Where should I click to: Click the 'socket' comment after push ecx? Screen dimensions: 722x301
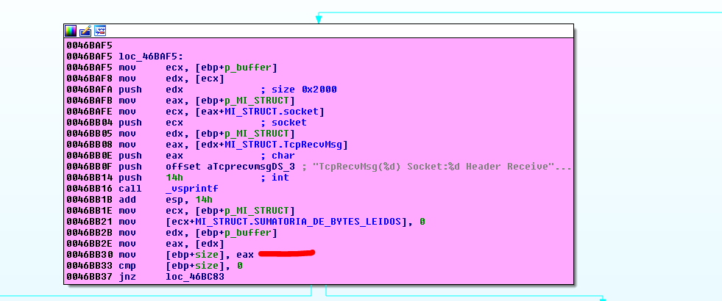pyautogui.click(x=289, y=122)
